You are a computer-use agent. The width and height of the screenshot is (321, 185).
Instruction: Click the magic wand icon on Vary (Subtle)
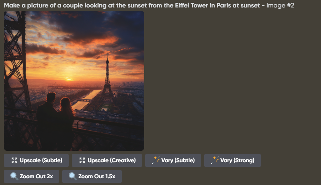156,160
